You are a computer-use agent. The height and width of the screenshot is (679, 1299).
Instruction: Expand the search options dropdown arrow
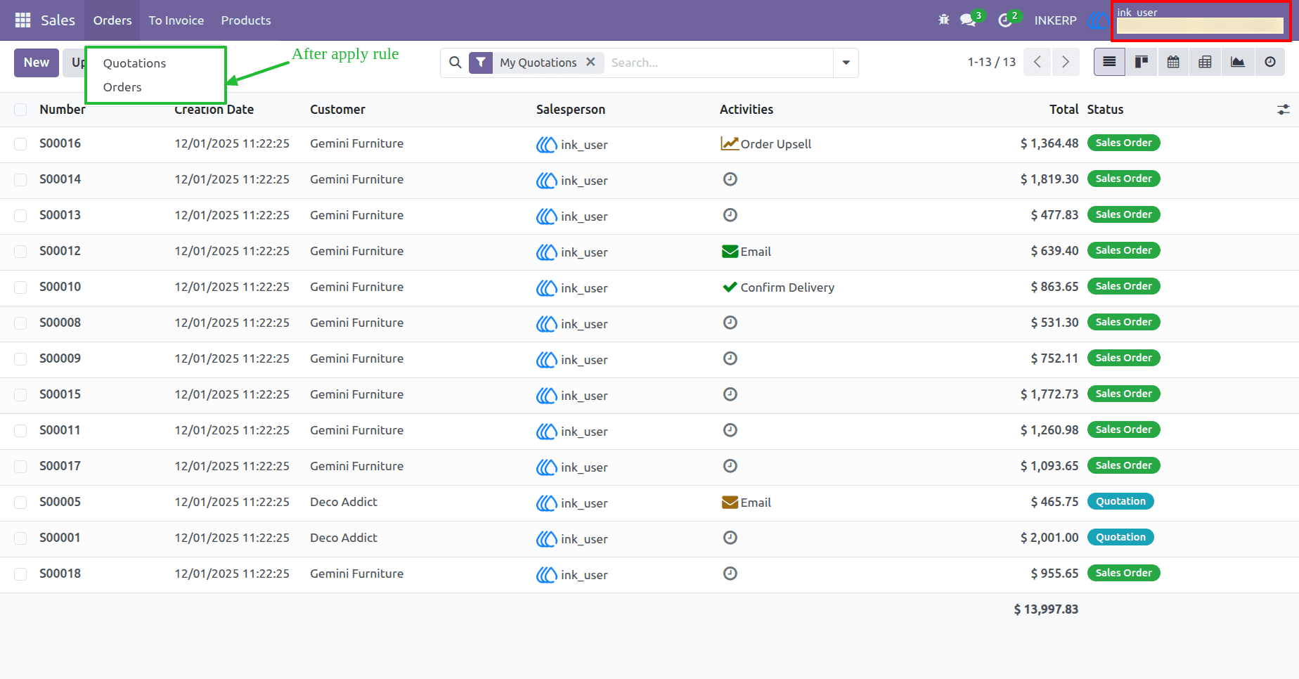(x=846, y=63)
